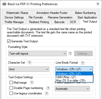Close the Printing Preferences window
The height and width of the screenshot is (99, 102).
98,4
